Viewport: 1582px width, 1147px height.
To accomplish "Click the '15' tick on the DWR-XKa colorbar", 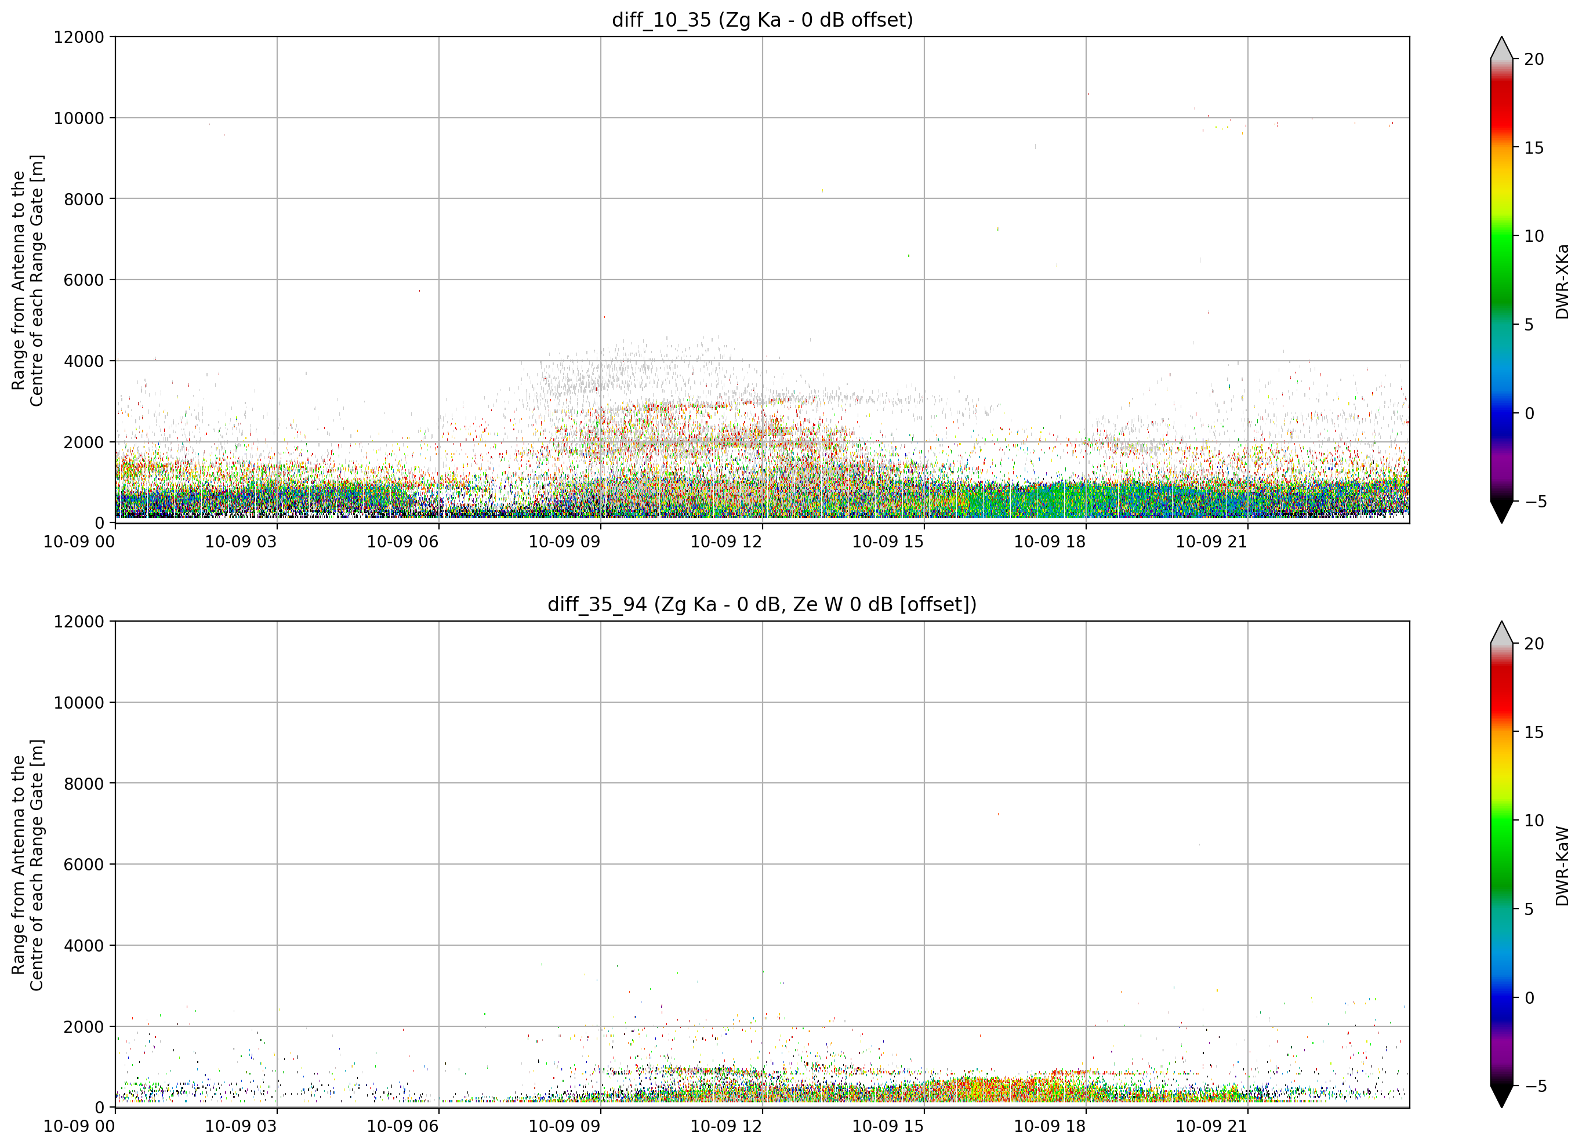I will (x=1534, y=148).
